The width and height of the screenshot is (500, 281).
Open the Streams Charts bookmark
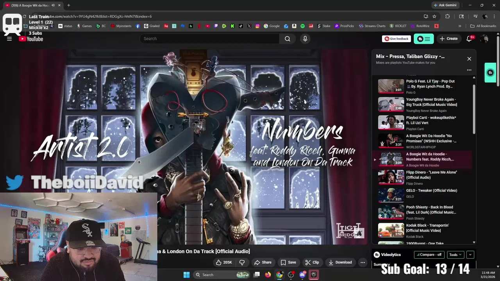tap(371, 26)
